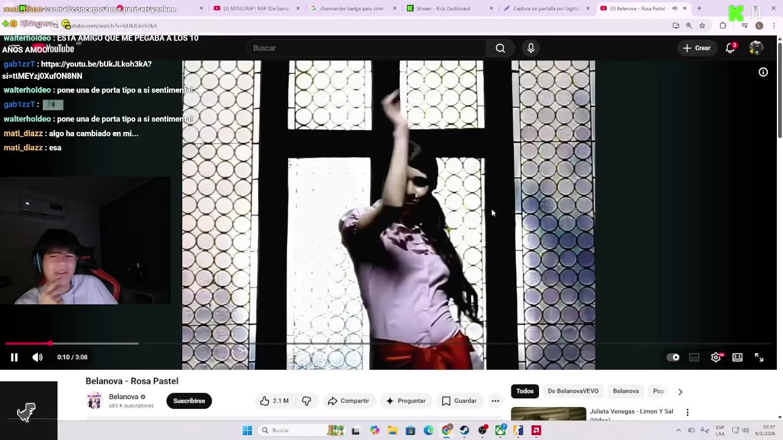Close the Belanova - Rosa Pastel tab
Viewport: 783px width, 440px height.
[x=685, y=9]
